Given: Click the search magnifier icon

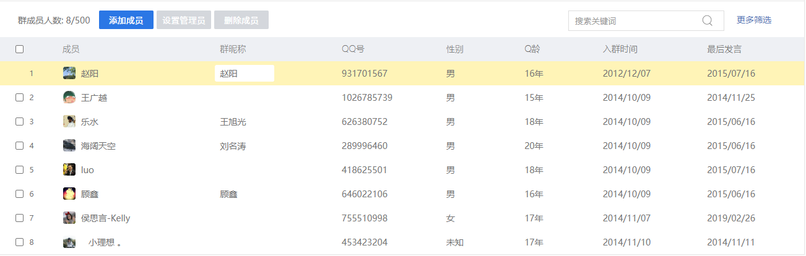Looking at the screenshot, I should click(x=707, y=20).
